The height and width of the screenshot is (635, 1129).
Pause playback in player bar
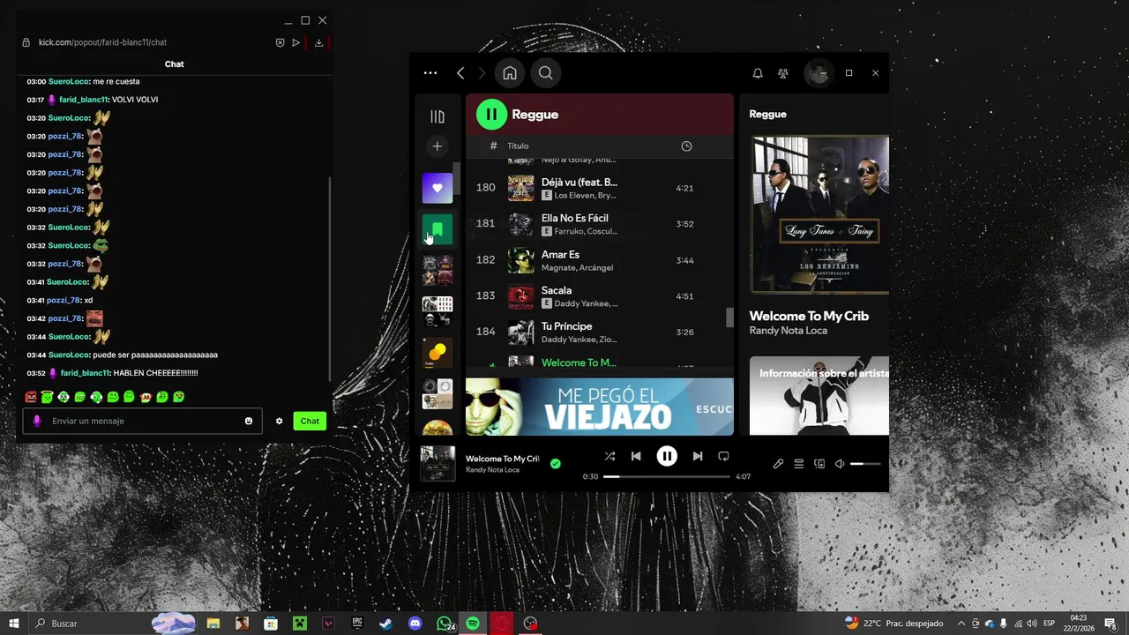(x=667, y=456)
